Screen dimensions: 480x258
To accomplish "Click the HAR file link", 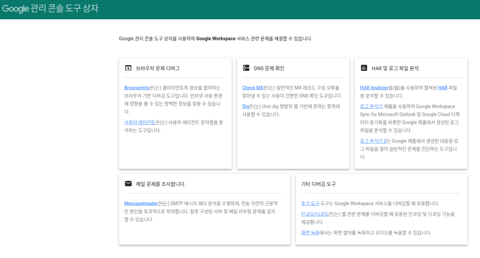I will (x=443, y=88).
